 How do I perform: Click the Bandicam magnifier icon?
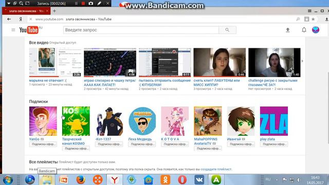(x=21, y=4)
